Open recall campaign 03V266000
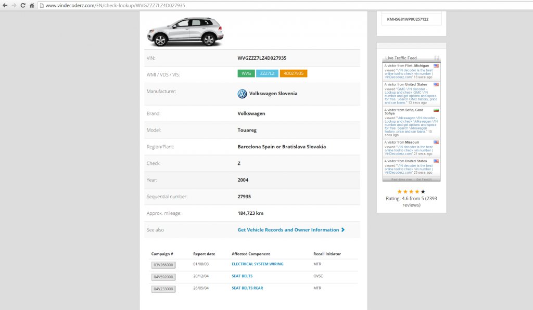Screen dimensions: 533x310 [163, 265]
